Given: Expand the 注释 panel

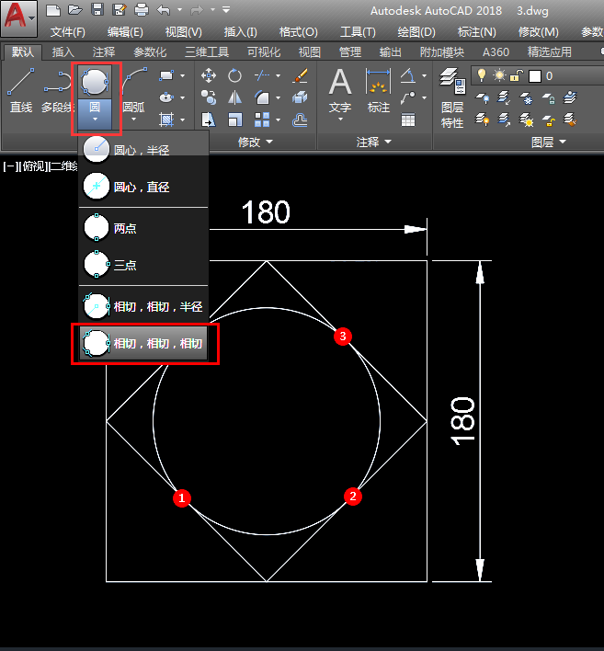Looking at the screenshot, I should pos(373,142).
